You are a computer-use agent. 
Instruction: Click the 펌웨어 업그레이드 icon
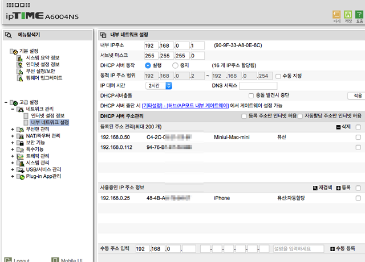(x=20, y=78)
